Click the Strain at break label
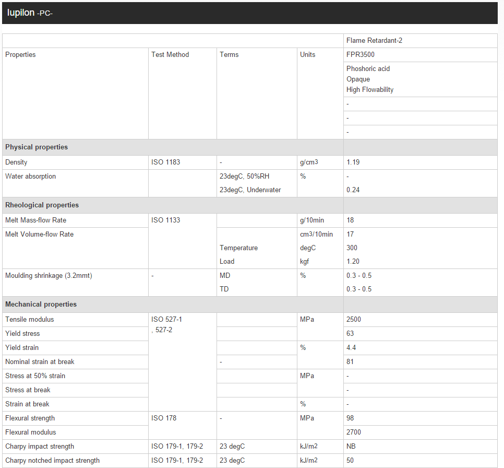 coord(27,404)
